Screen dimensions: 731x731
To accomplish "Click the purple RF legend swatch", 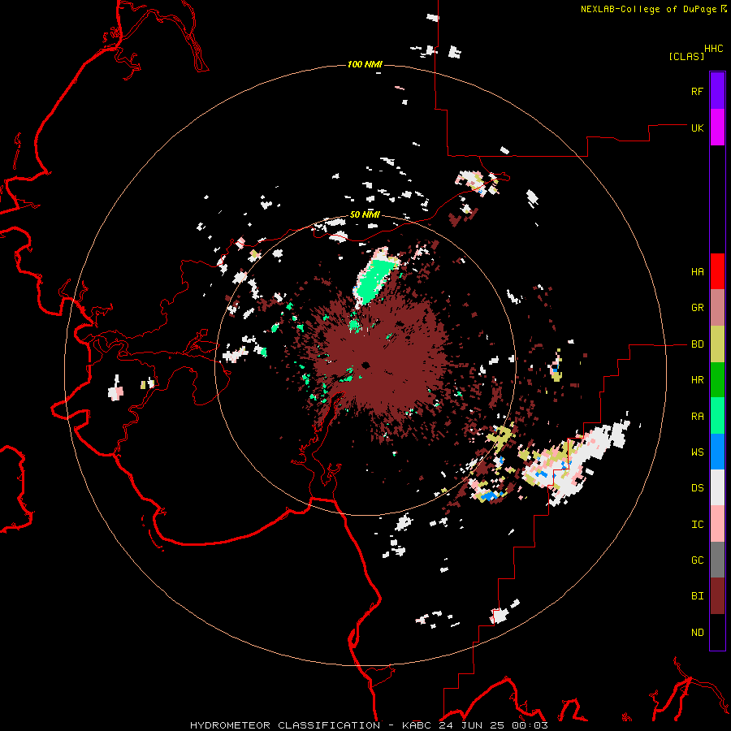I will 717,91.
